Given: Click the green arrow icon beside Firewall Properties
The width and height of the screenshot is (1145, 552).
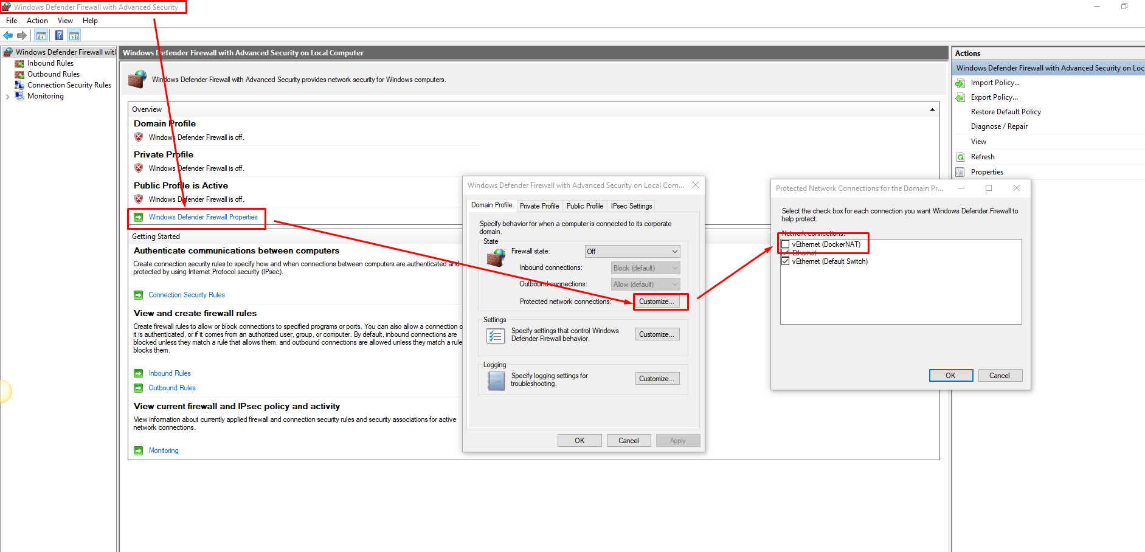Looking at the screenshot, I should pyautogui.click(x=139, y=217).
